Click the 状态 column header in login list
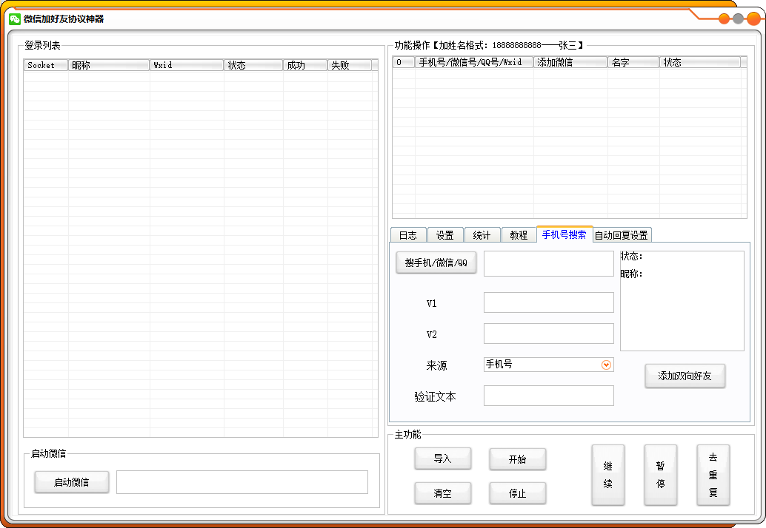Viewport: 766px width, 528px height. coord(253,65)
